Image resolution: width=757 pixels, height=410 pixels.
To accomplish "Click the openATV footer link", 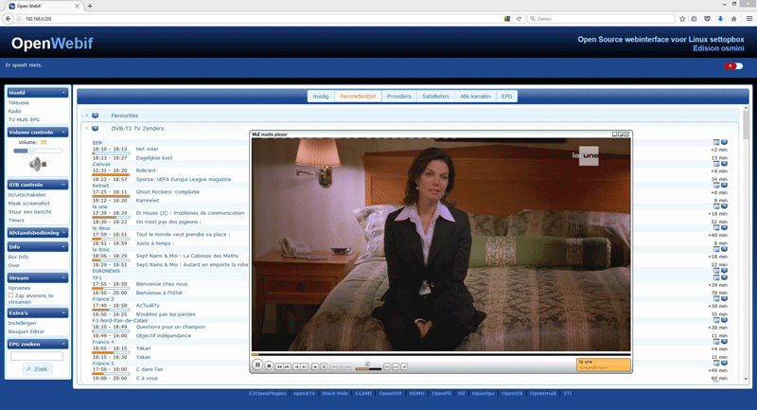I will click(304, 393).
